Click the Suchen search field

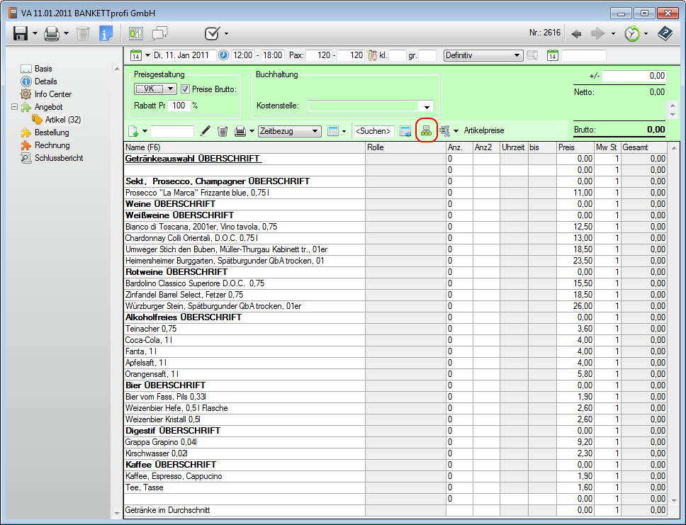tap(373, 131)
